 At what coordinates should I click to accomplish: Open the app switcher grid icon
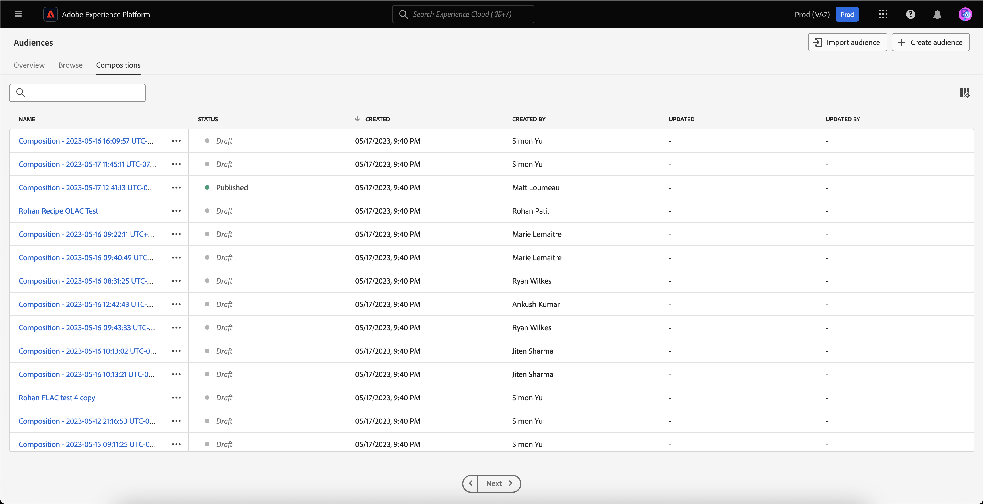click(x=883, y=14)
